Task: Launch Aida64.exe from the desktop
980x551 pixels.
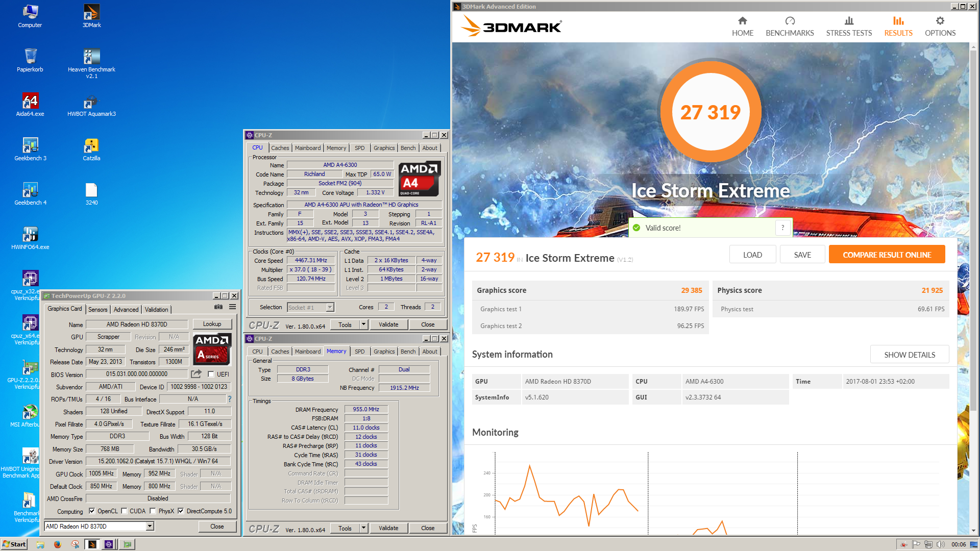Action: [30, 105]
